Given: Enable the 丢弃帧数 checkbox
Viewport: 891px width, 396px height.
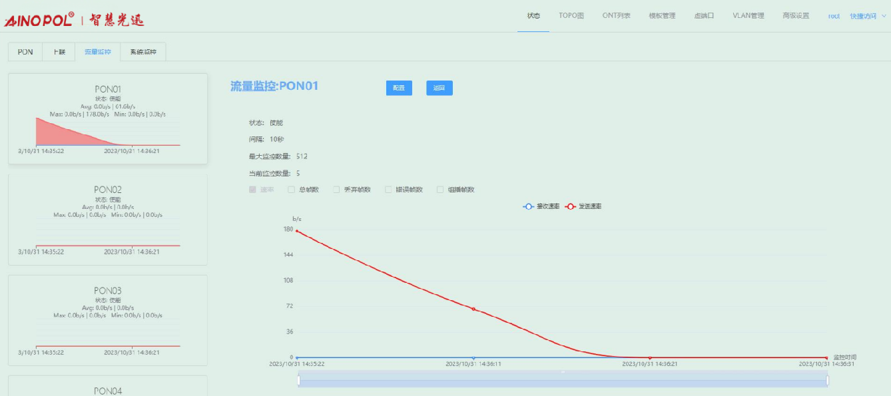Looking at the screenshot, I should click(336, 190).
